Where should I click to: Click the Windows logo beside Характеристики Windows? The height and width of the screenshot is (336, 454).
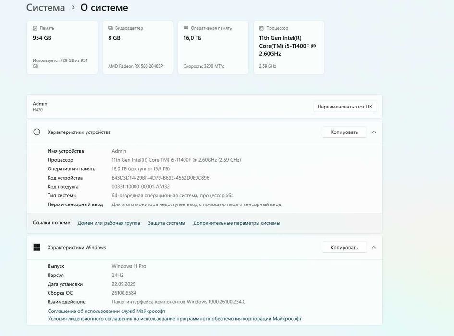(37, 247)
